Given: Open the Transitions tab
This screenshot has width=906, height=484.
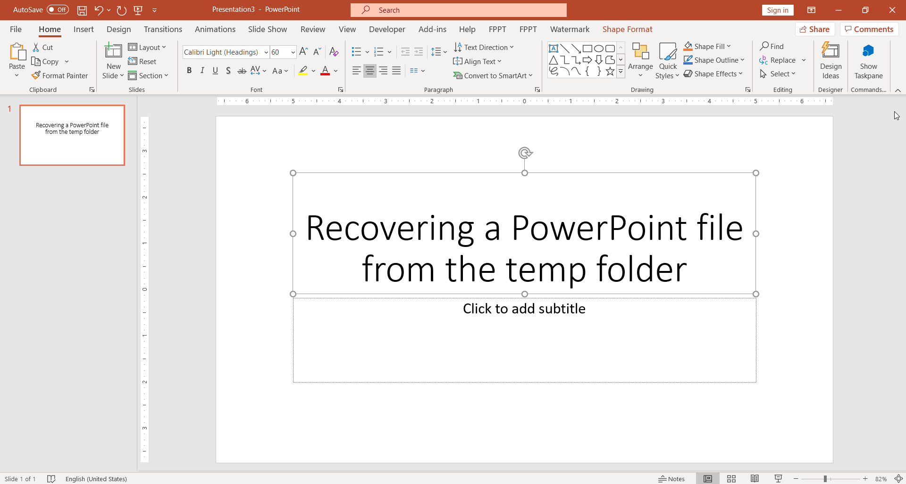Looking at the screenshot, I should coord(163,29).
